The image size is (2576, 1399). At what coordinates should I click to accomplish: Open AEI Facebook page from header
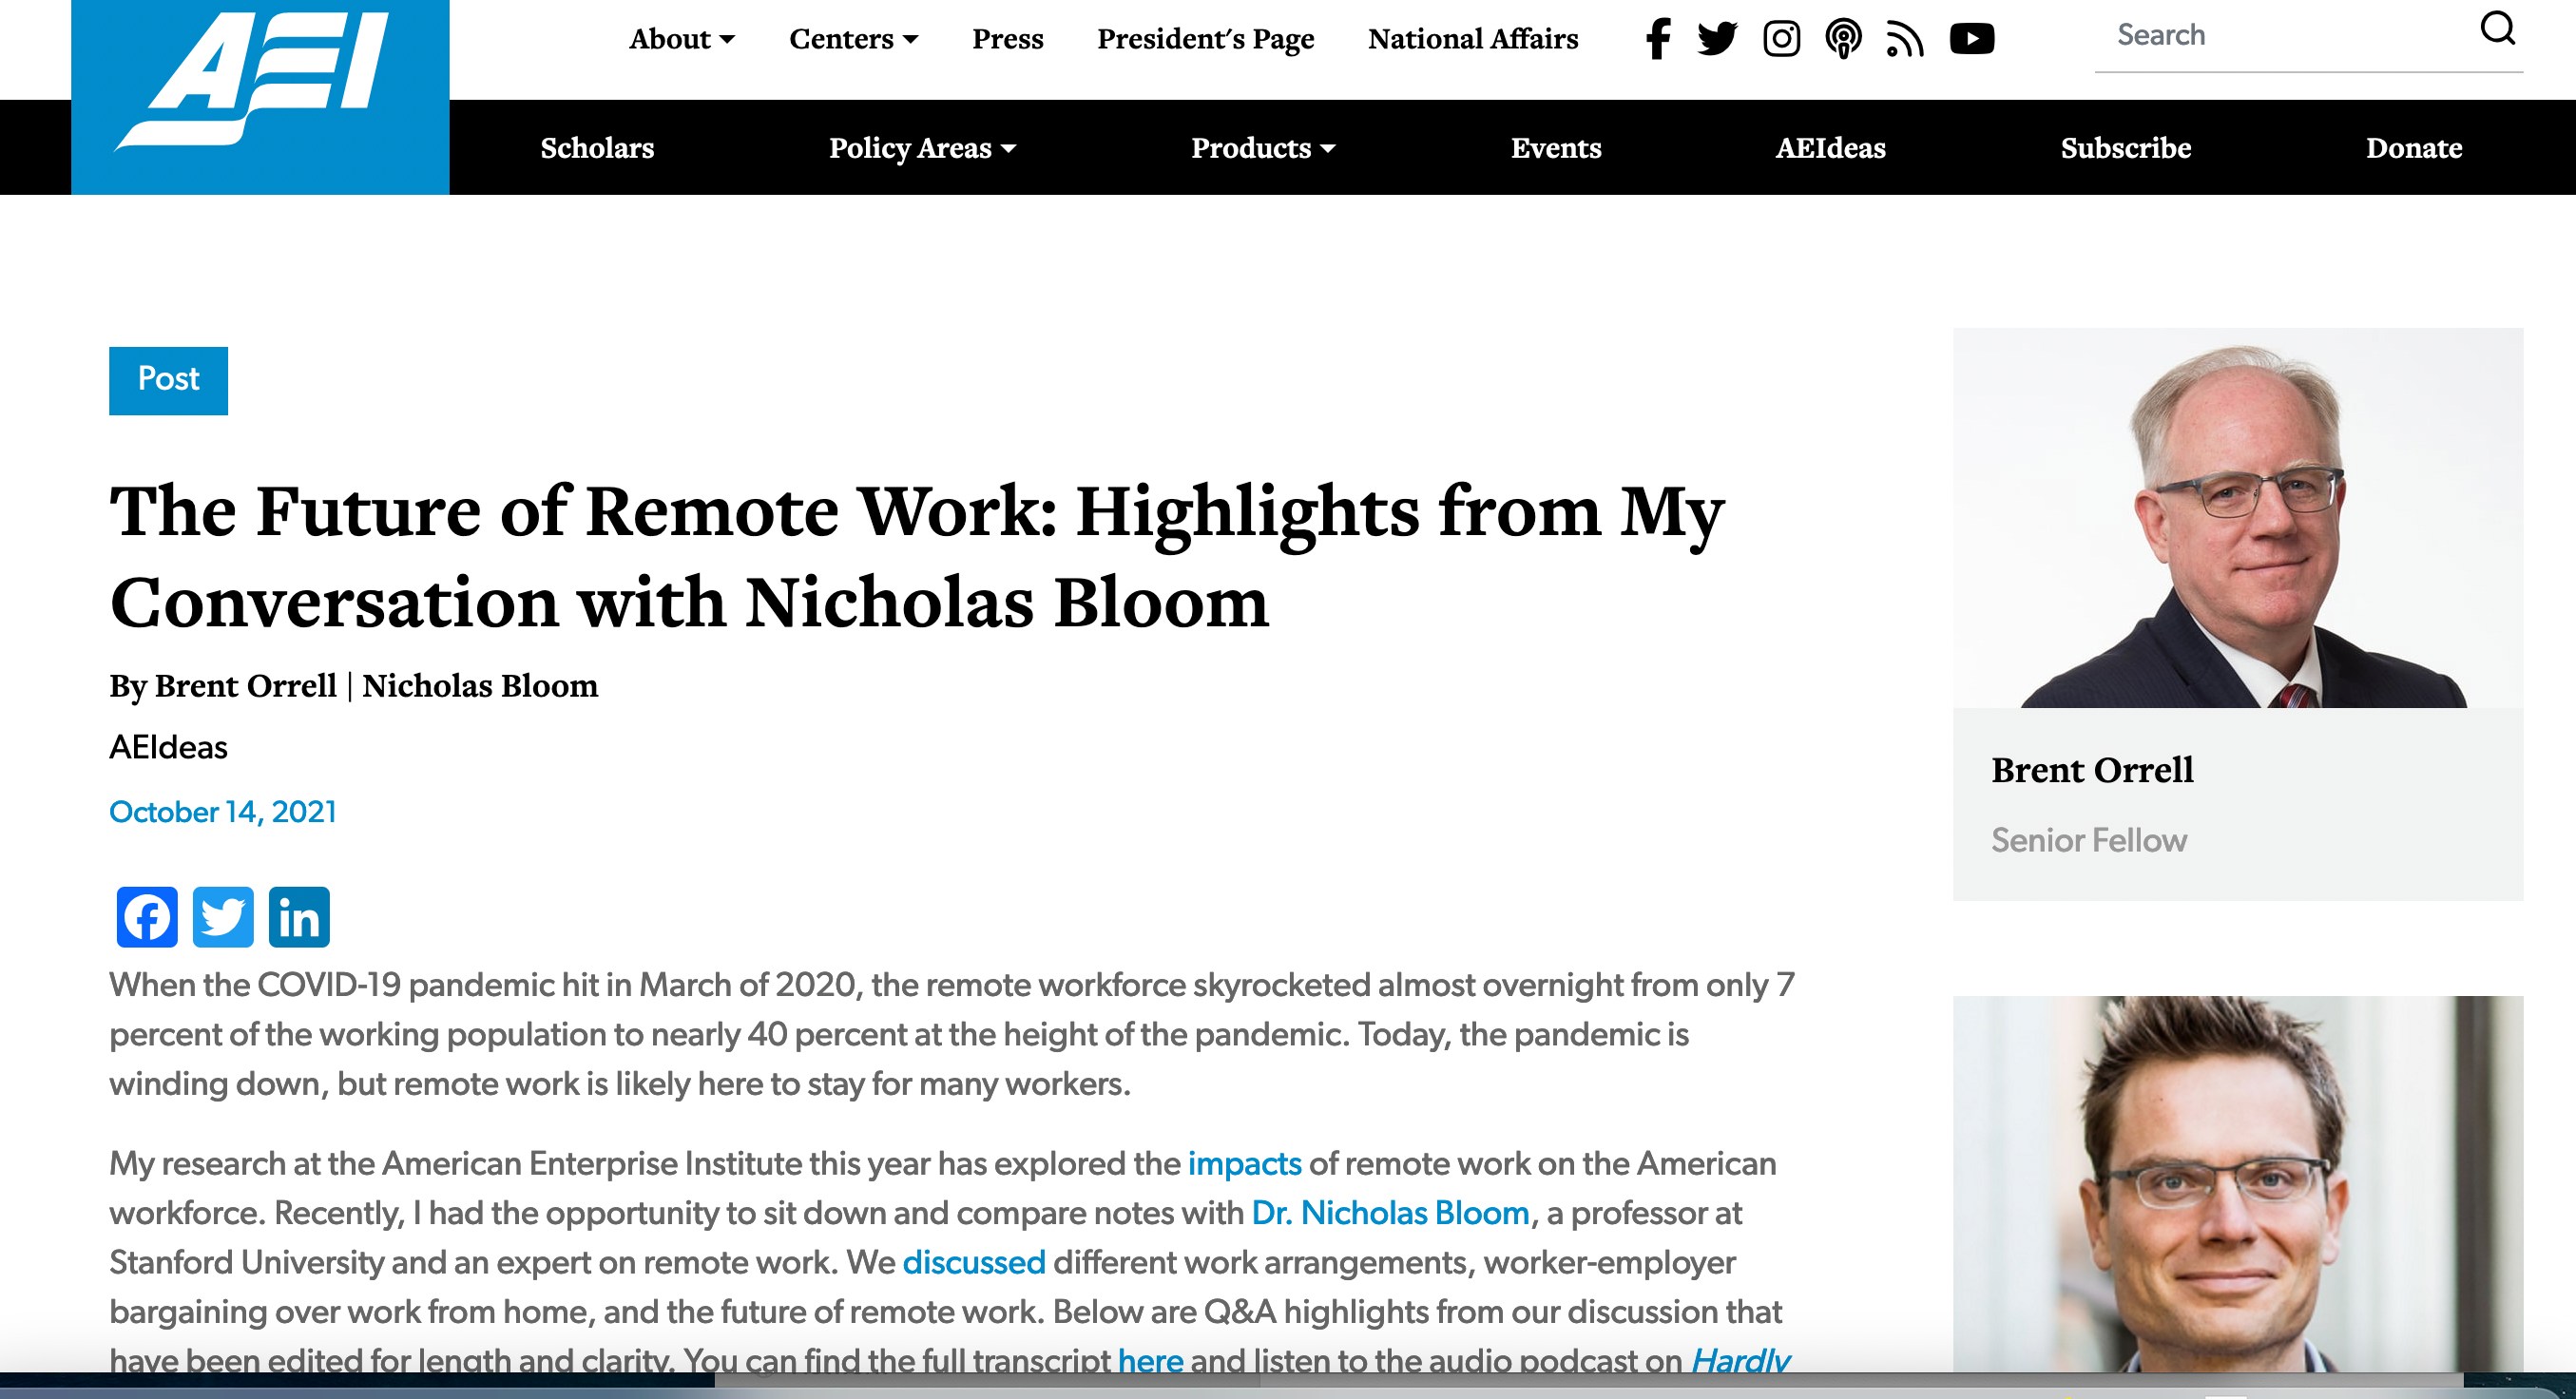click(1657, 39)
